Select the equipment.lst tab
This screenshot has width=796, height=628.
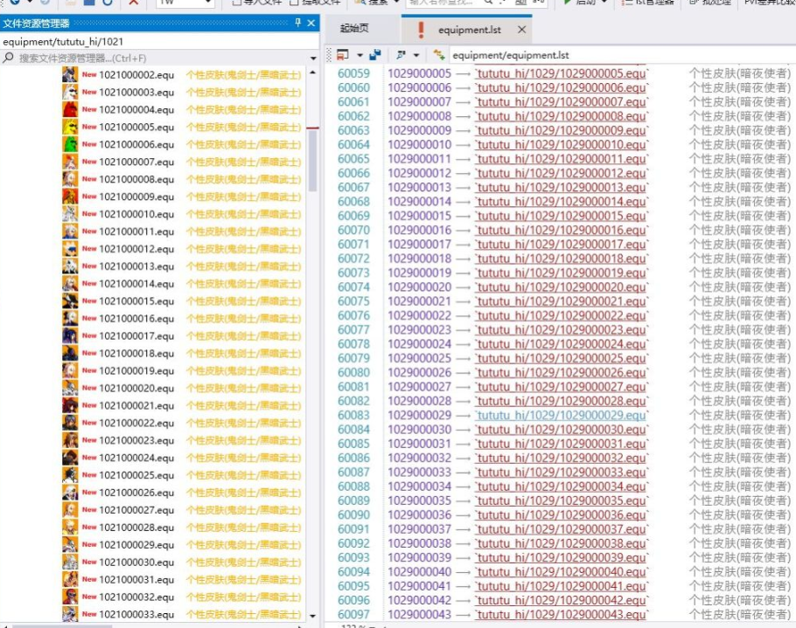(x=470, y=30)
